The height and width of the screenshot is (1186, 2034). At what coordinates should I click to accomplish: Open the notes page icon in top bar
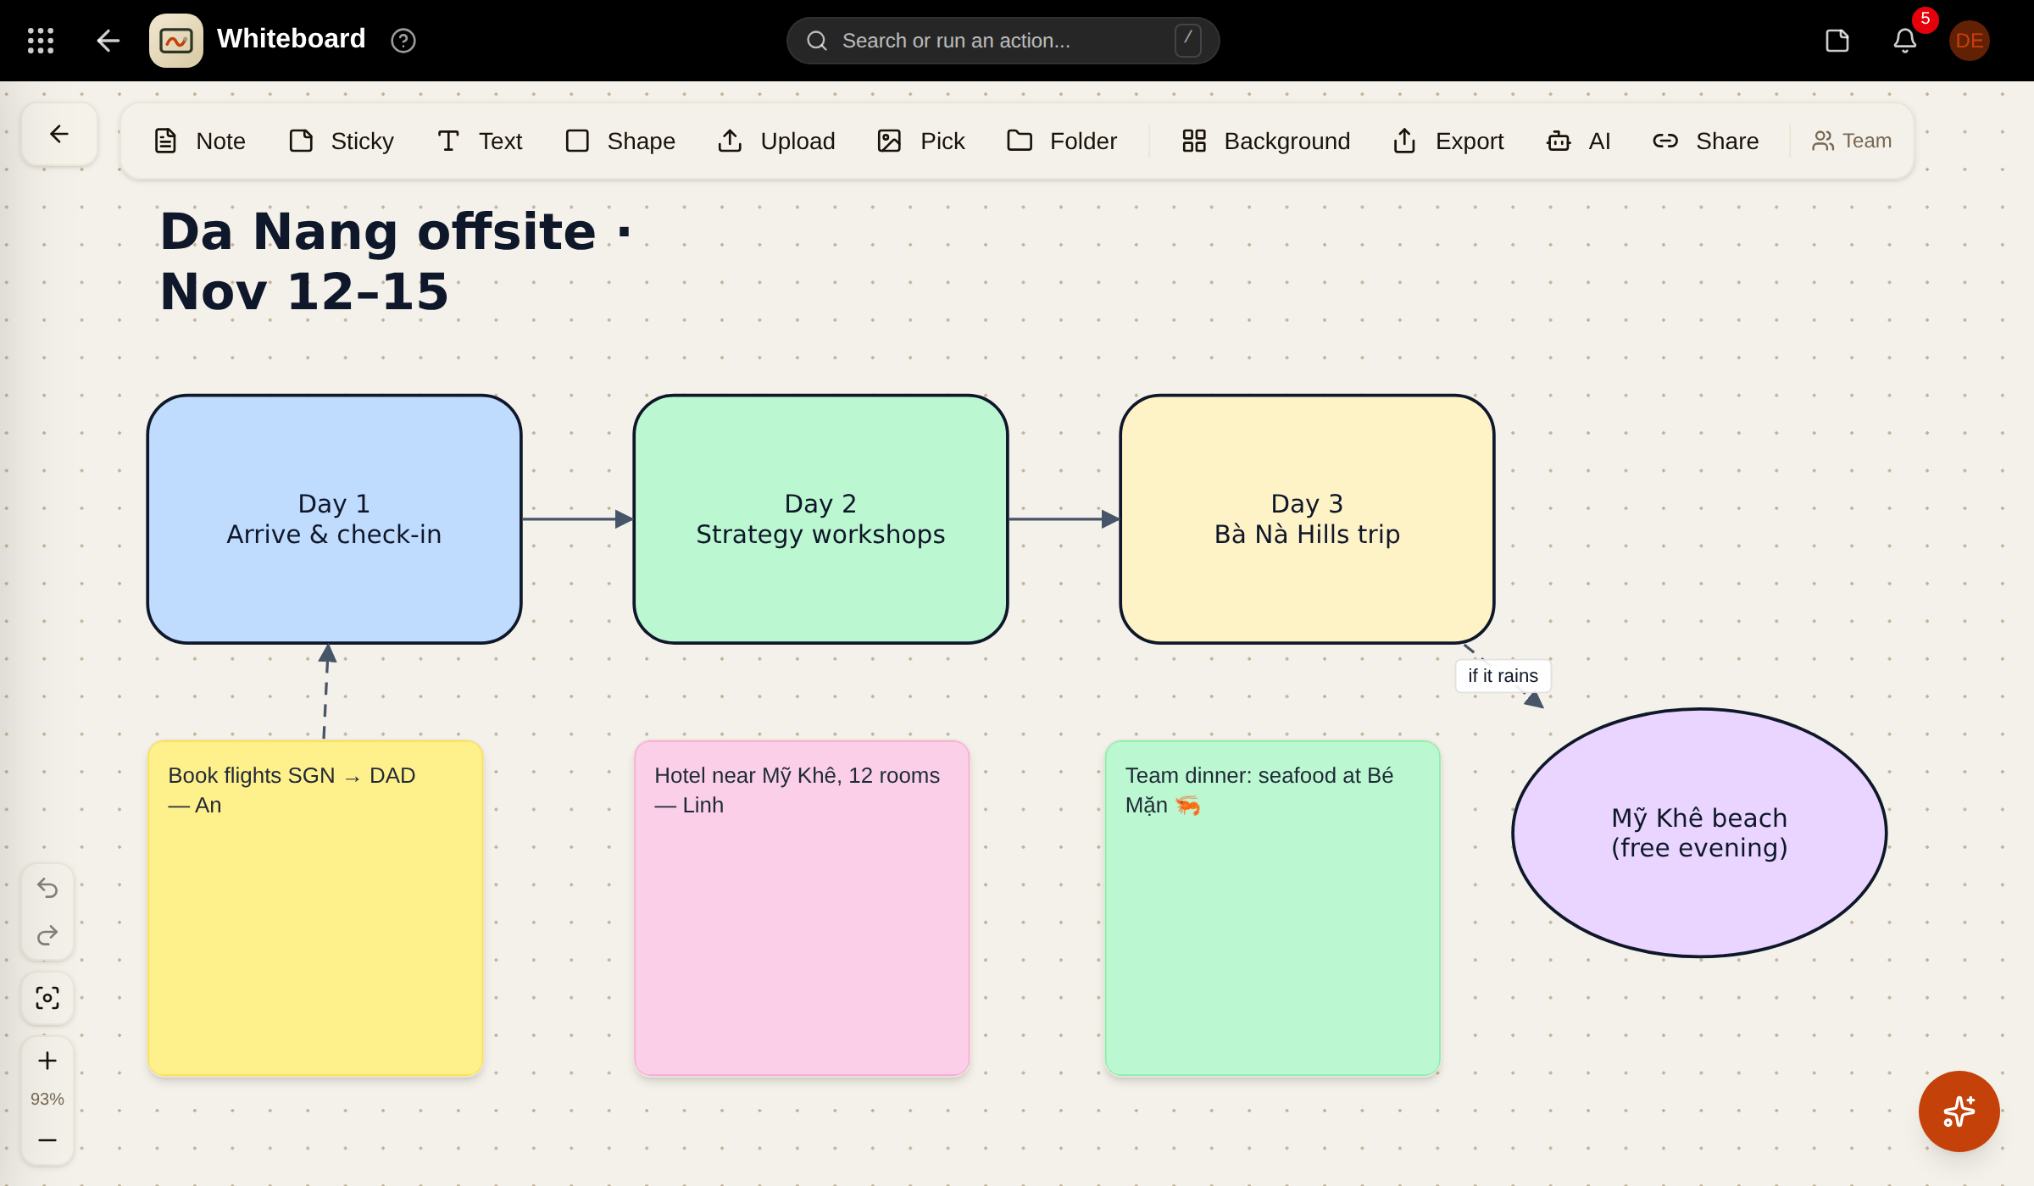click(x=1837, y=41)
